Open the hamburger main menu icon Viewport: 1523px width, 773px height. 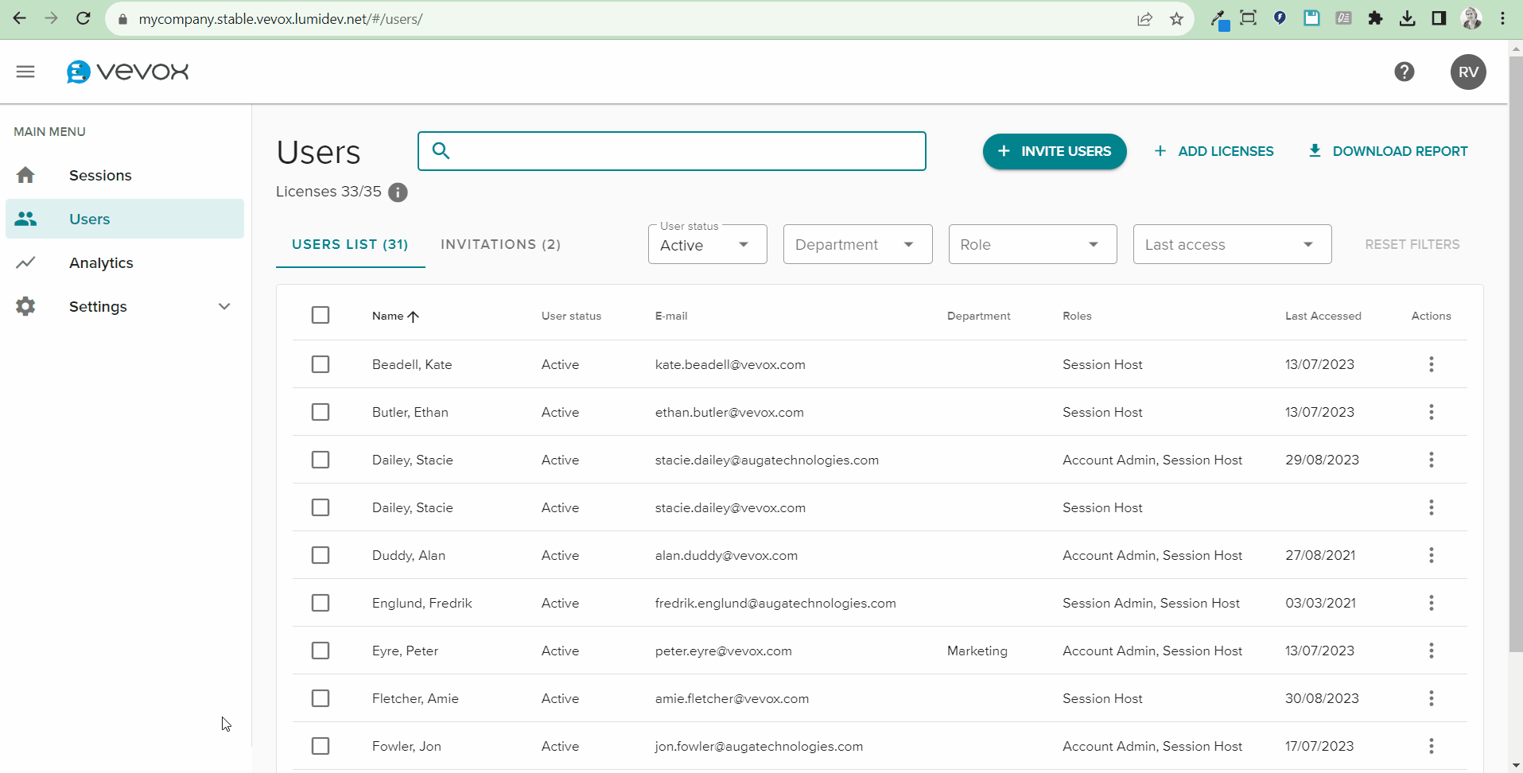point(25,72)
